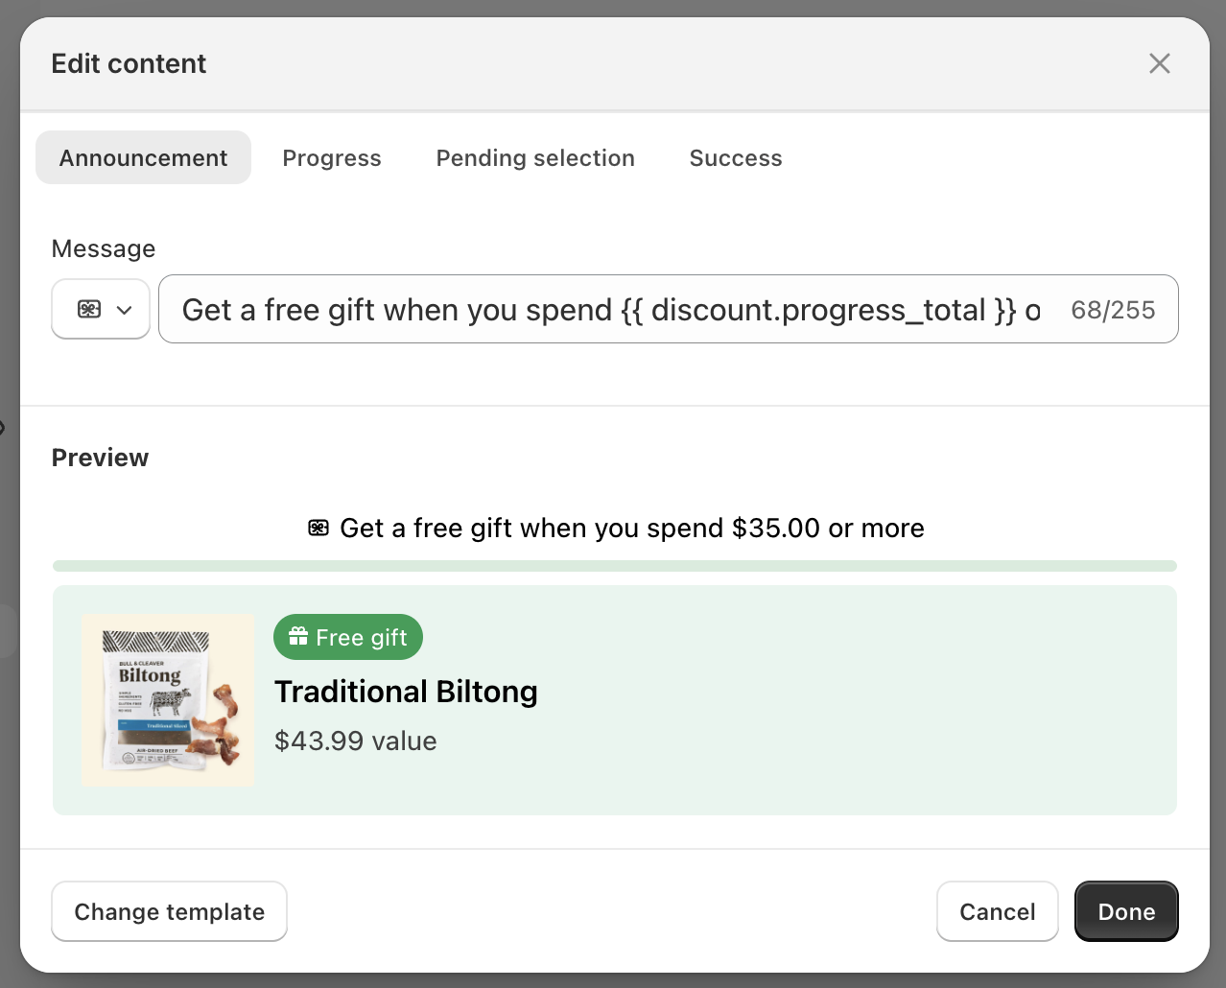Expand the message icon dropdown chevron
The height and width of the screenshot is (988, 1226).
pos(124,310)
